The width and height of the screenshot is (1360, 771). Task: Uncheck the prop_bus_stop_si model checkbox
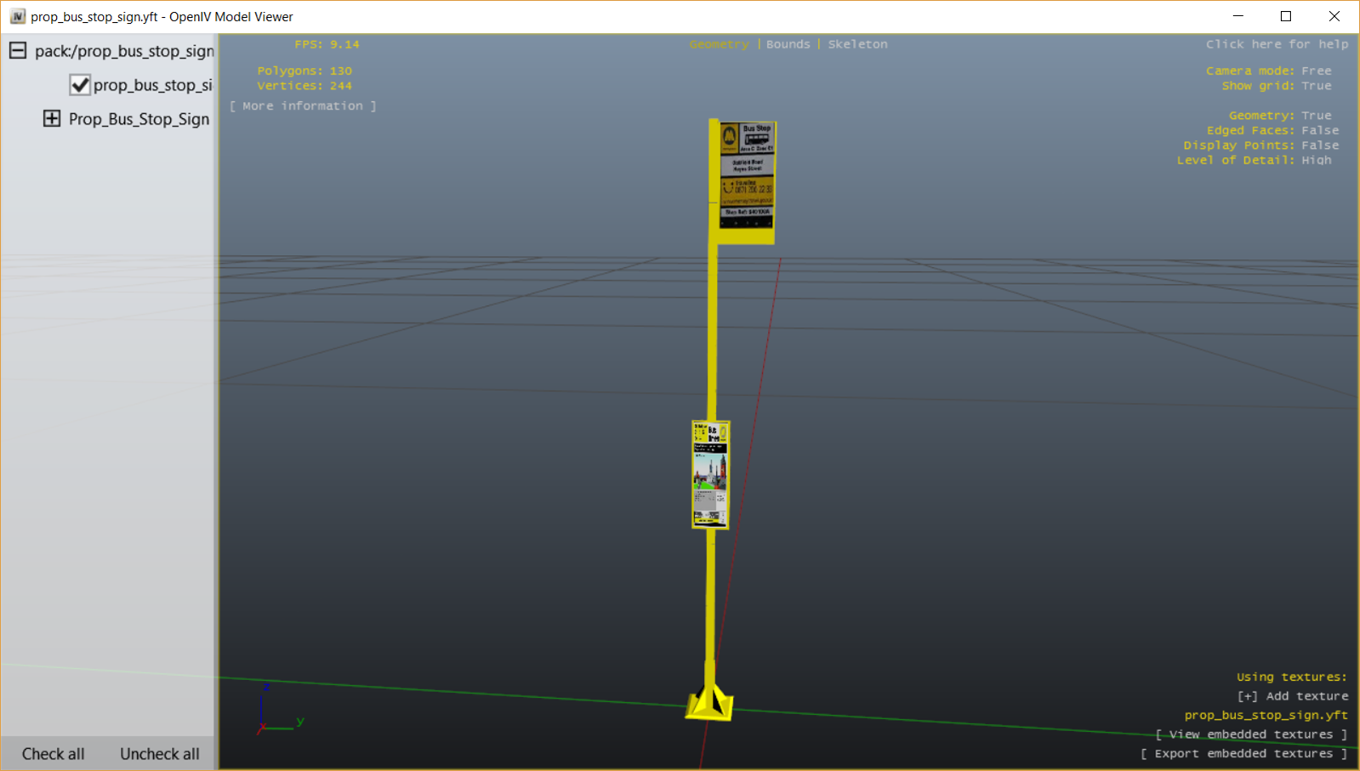(80, 85)
